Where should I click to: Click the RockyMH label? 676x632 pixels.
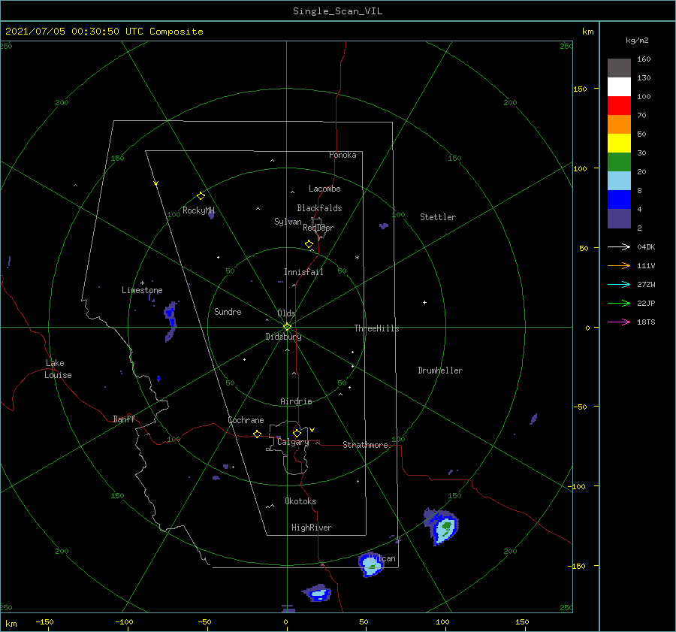198,210
